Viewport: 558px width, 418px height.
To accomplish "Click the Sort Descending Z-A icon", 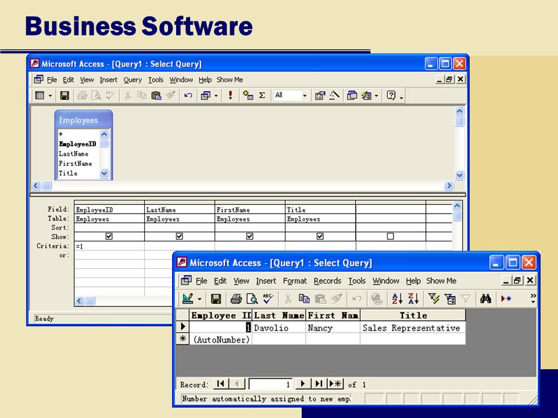I will coord(413,298).
